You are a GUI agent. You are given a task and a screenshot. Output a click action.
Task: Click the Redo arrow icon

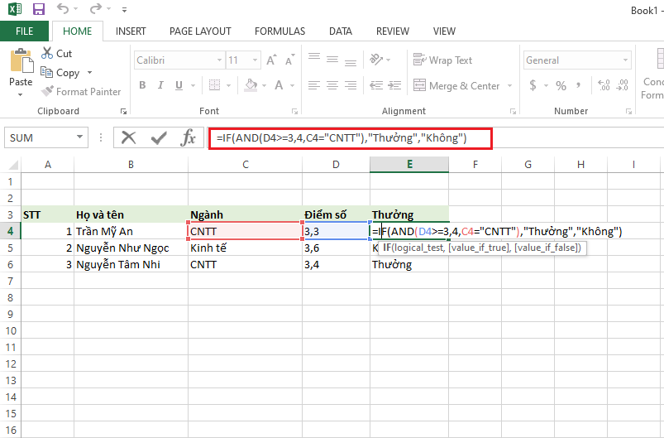96,8
